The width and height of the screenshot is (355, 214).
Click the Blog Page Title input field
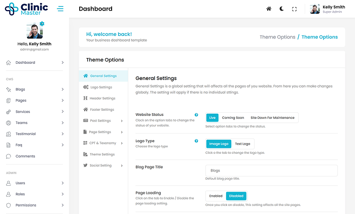coord(271,170)
